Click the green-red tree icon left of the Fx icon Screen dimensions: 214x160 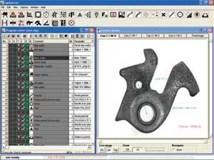pos(88,15)
